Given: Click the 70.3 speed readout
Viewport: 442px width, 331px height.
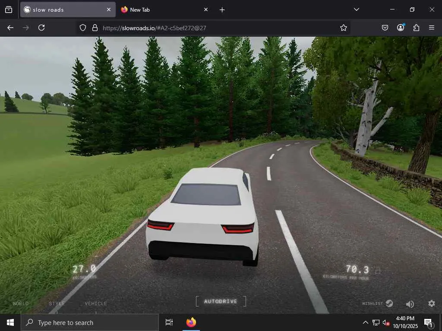Looking at the screenshot, I should [357, 270].
